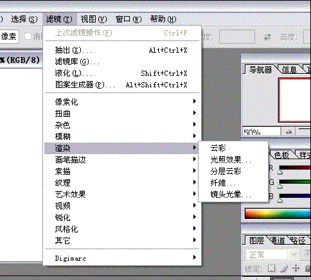Screen dimensions: 311x280
Task: Switch to the 色板 swatches tab
Action: pyautogui.click(x=281, y=155)
